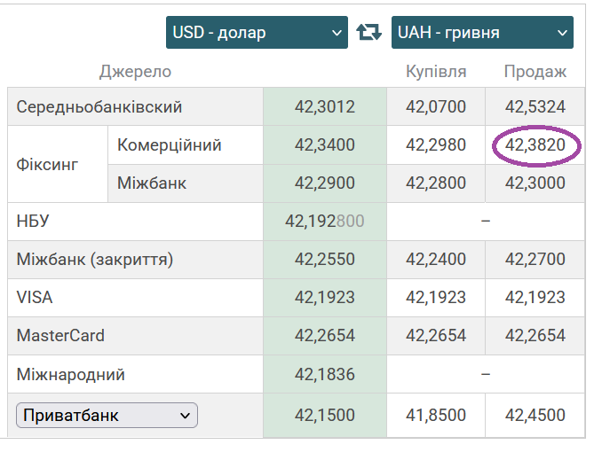Click the Міжнародний row label
The image size is (594, 452).
coord(71,375)
